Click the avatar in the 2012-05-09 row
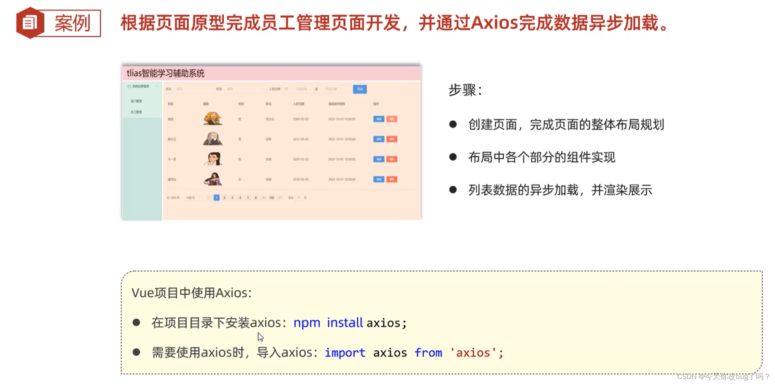Screen dimensions: 775x384 point(213,138)
